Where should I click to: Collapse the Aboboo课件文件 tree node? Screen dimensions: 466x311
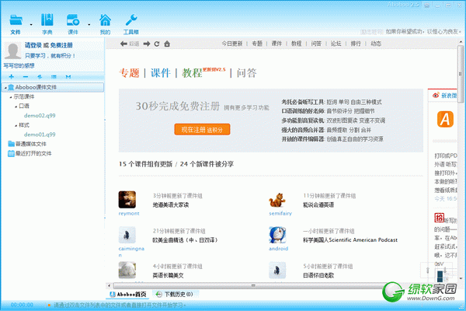(x=5, y=88)
